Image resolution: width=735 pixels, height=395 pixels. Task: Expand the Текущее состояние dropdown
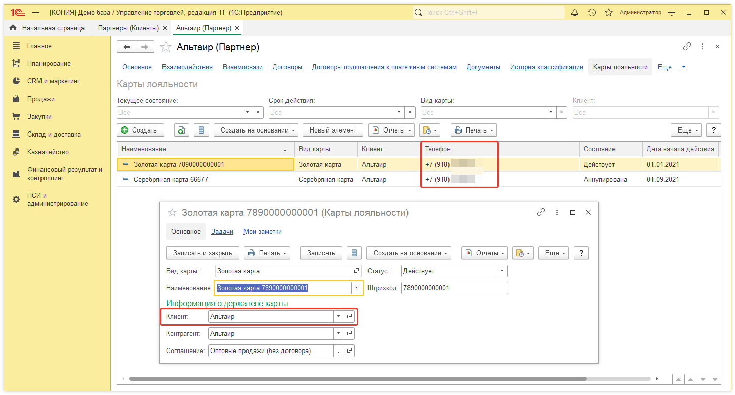click(248, 112)
